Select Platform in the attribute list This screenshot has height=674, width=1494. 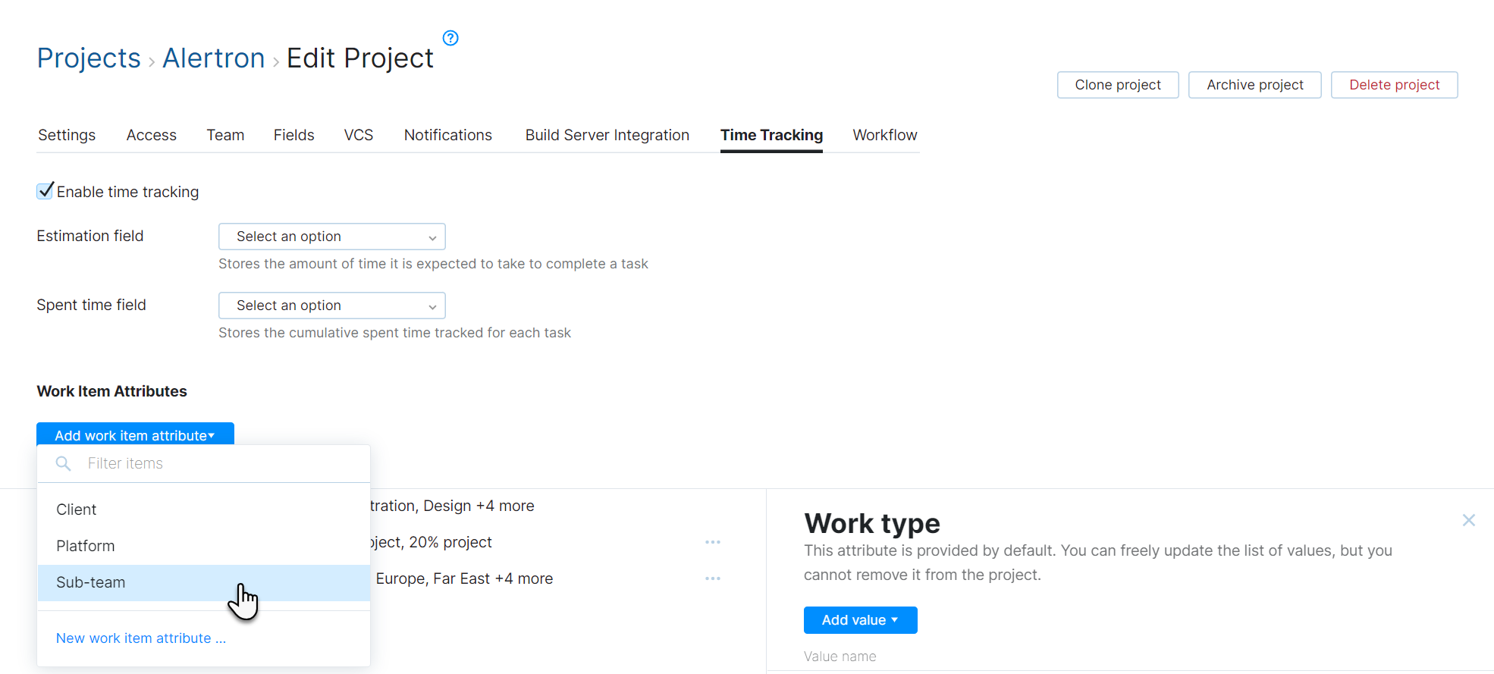[85, 545]
